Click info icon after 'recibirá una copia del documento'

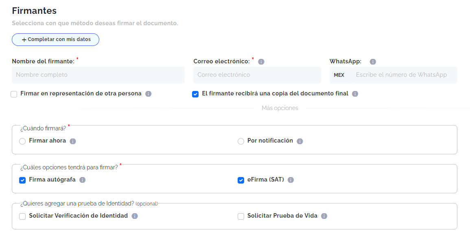[x=354, y=93]
